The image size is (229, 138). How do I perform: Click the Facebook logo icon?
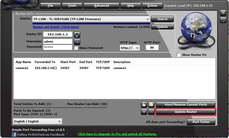pyautogui.click(x=14, y=134)
